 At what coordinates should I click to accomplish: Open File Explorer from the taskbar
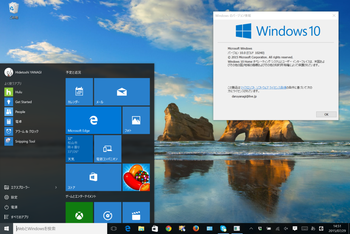tap(141, 229)
